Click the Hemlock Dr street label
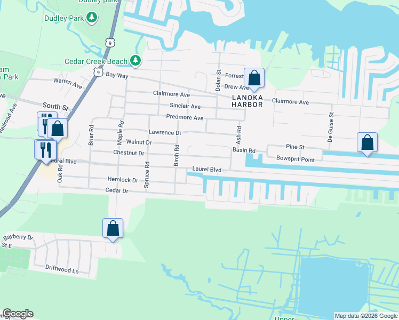The width and height of the screenshot is (399, 320). point(123,180)
